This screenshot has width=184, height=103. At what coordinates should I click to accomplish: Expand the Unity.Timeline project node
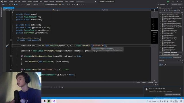[160, 41]
